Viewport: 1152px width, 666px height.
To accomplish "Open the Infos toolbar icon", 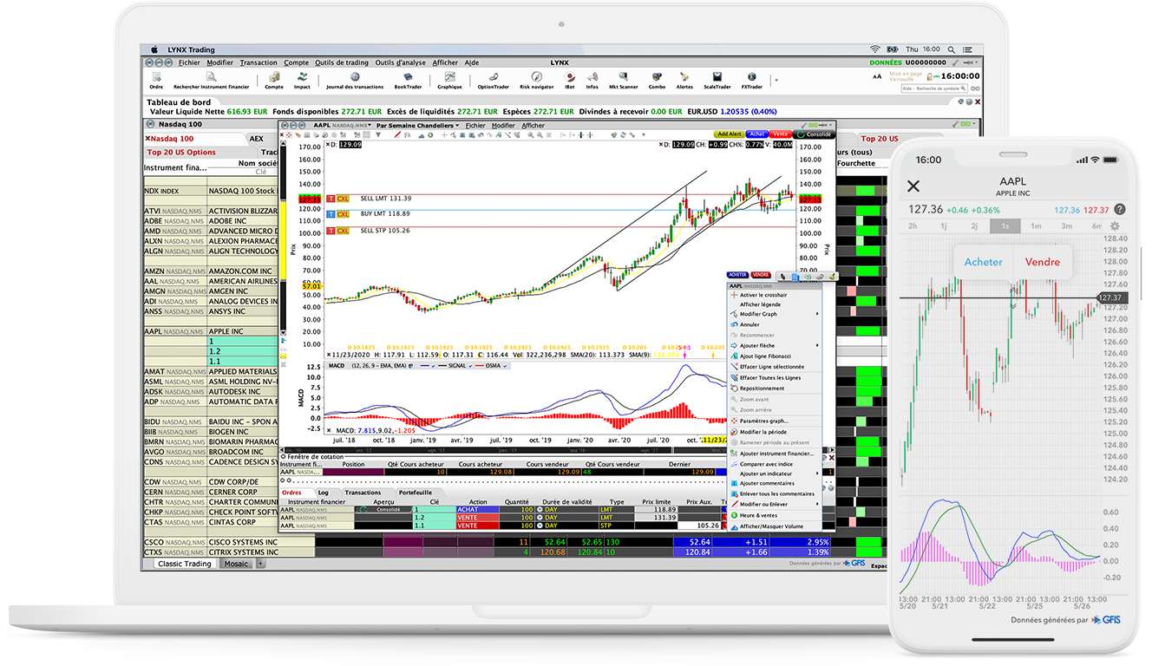I will tap(592, 81).
